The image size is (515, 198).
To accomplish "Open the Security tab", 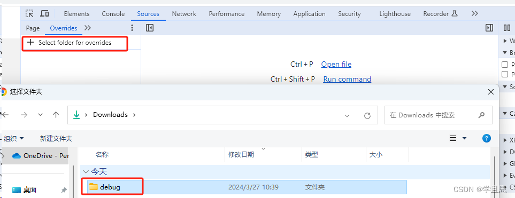I will (349, 14).
